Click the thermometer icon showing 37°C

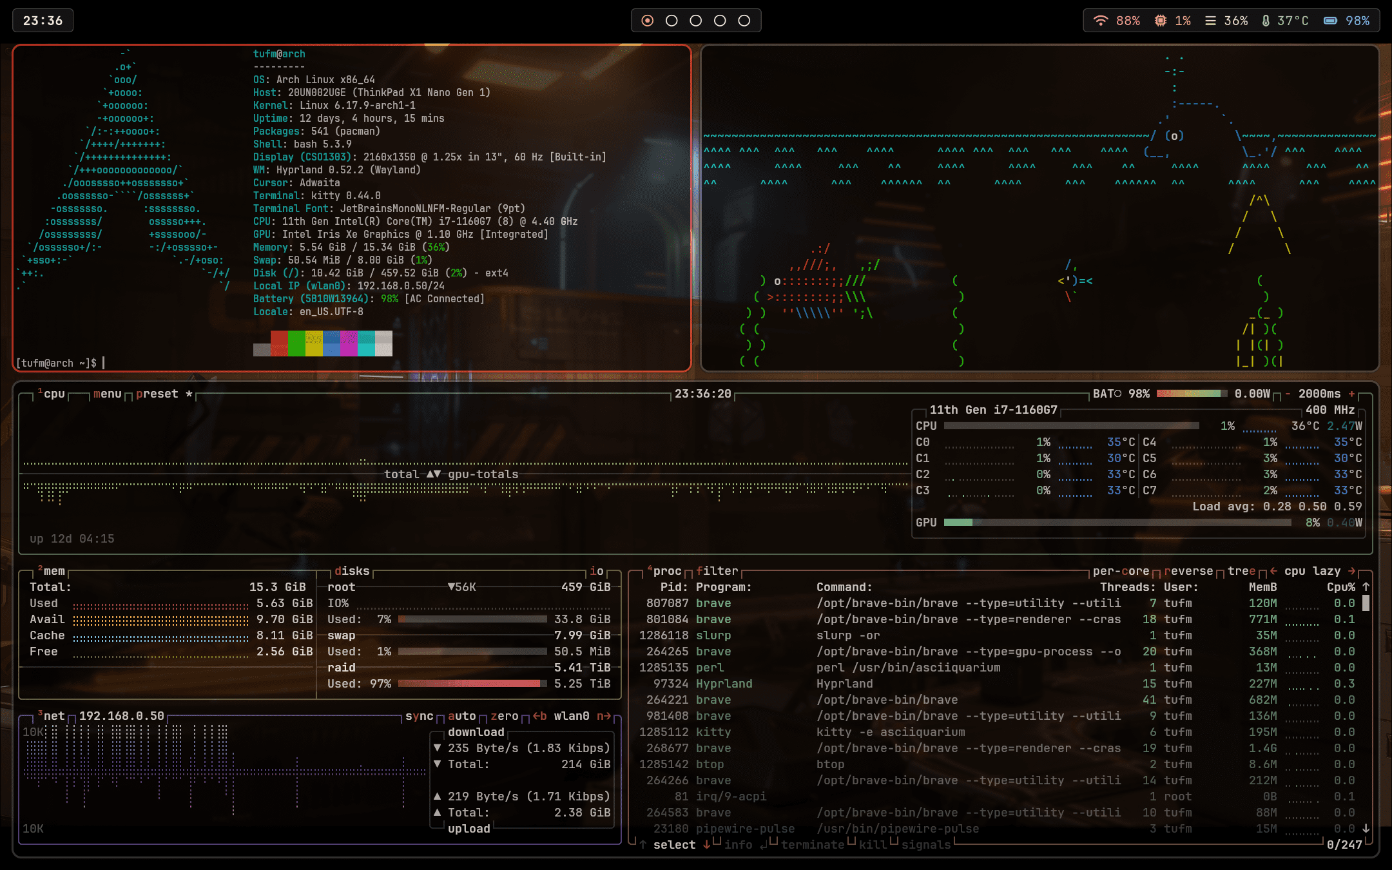(1266, 21)
